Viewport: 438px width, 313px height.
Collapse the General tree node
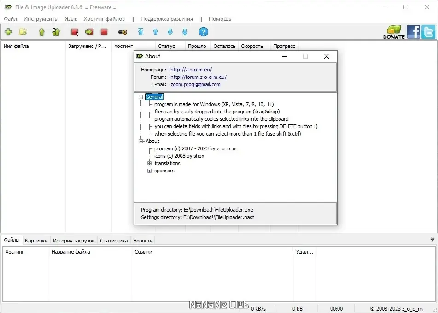(x=141, y=97)
